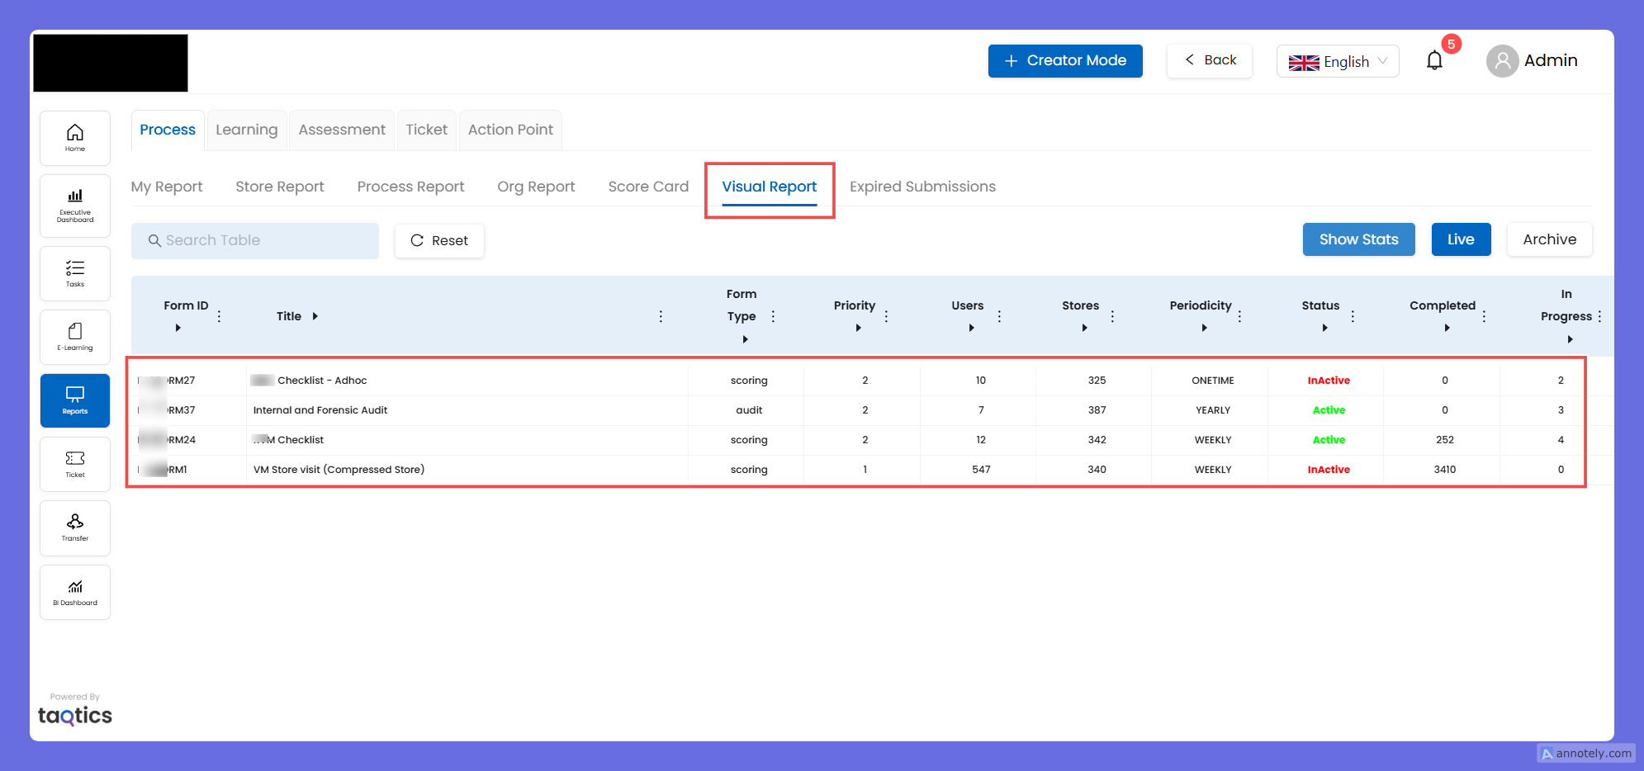Open the Admin user profile

(1533, 61)
